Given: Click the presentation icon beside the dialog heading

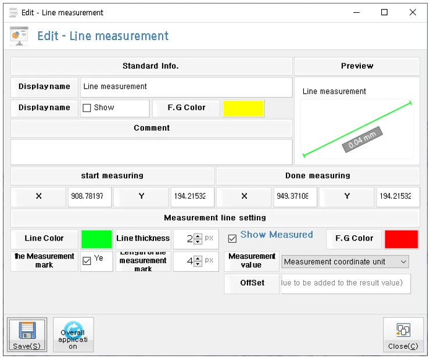Looking at the screenshot, I should pyautogui.click(x=19, y=36).
